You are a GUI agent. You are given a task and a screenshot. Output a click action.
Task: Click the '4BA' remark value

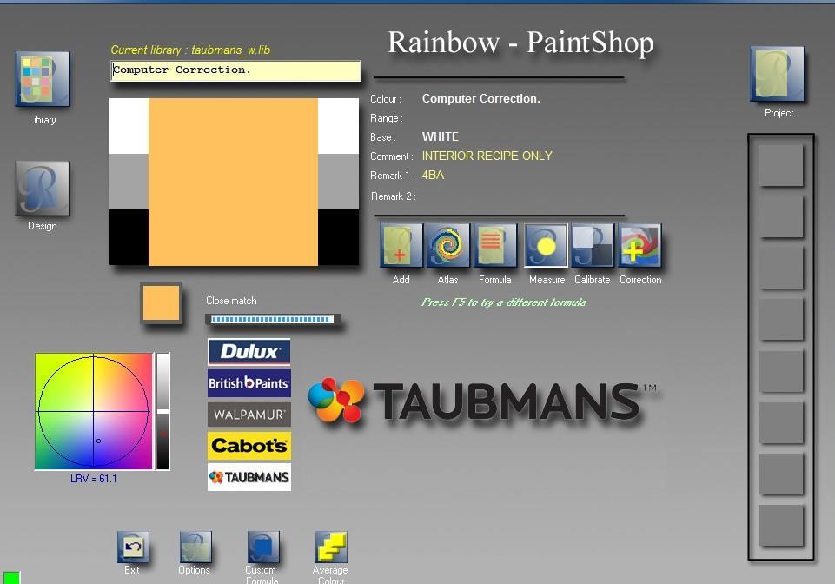[x=433, y=175]
